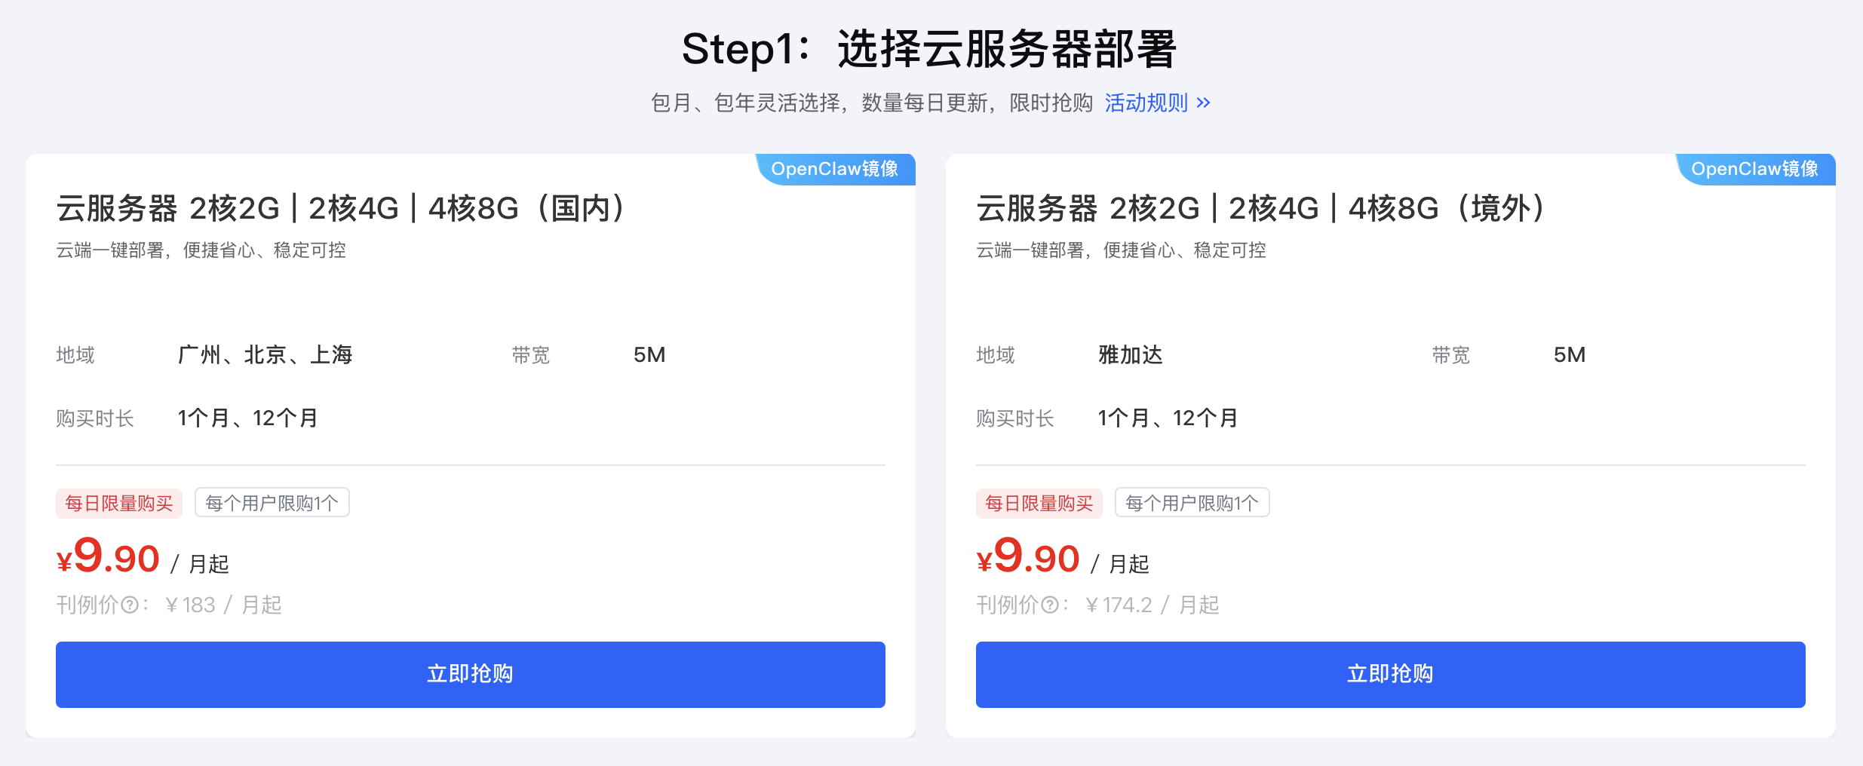Click the 广州、北京、上海 region text
This screenshot has width=1863, height=766.
tap(265, 354)
